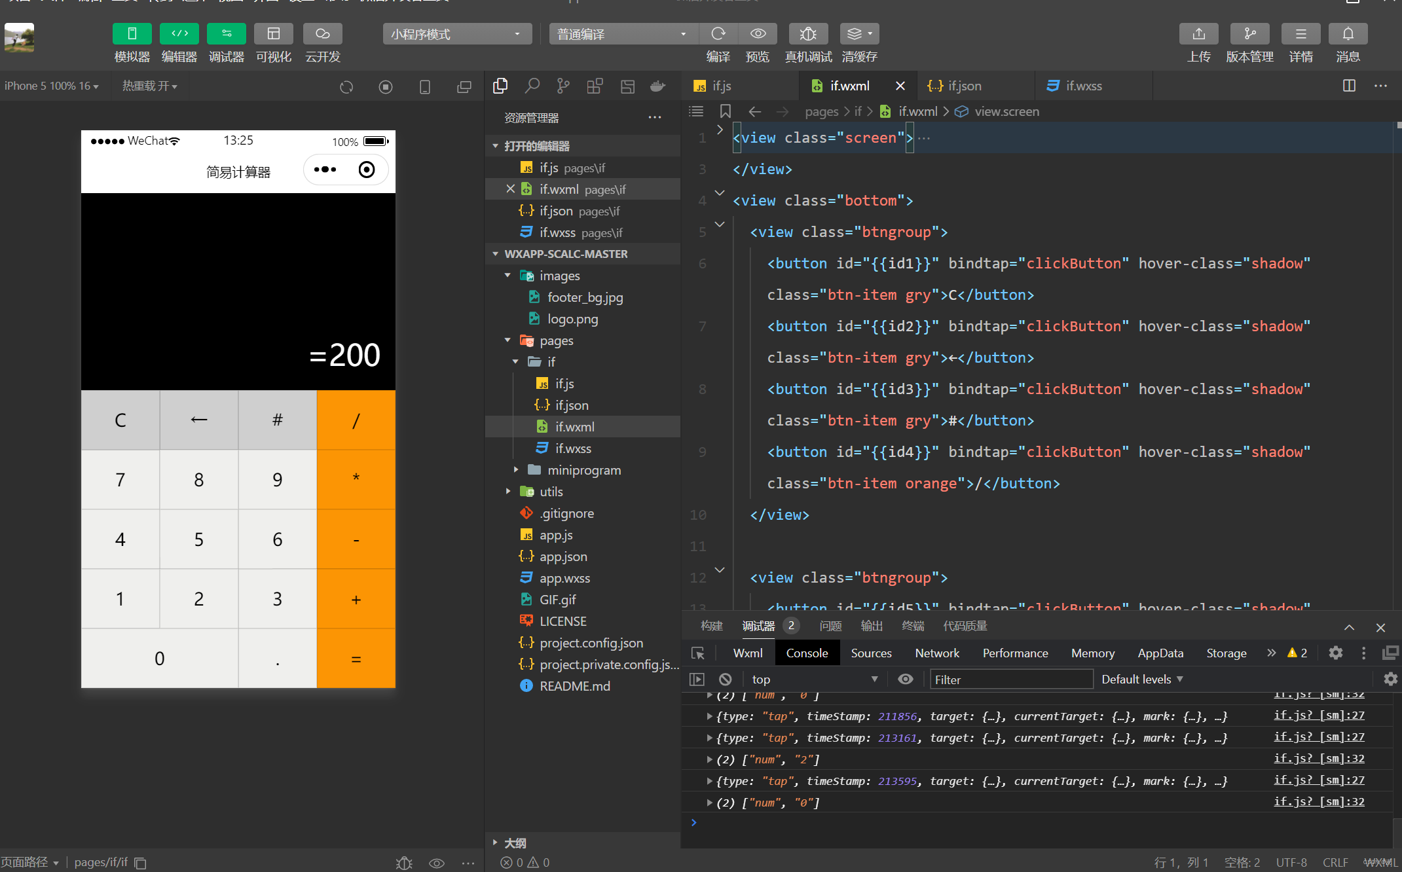Click the bookmark icon in breadcrumb bar
1402x872 pixels.
click(725, 111)
